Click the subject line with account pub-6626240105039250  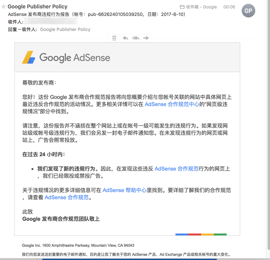click(x=97, y=14)
